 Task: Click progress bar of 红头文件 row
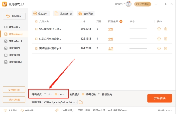tap(138, 39)
